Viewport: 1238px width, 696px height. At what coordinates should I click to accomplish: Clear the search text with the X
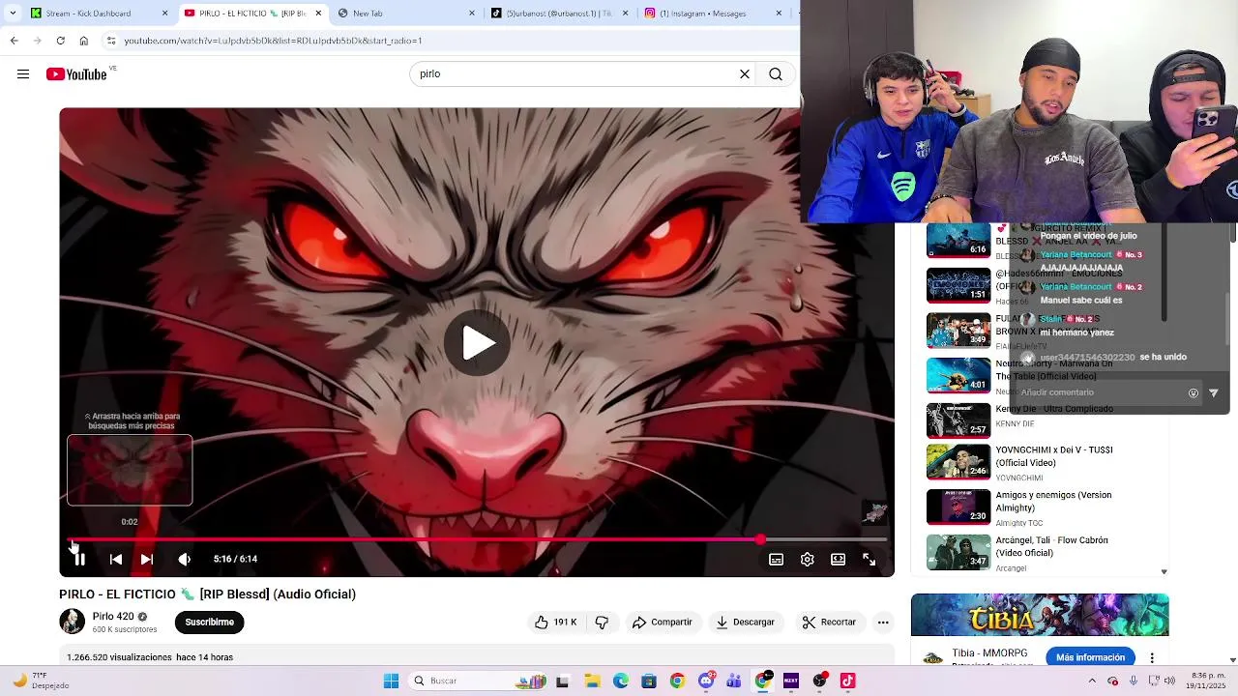pos(745,74)
